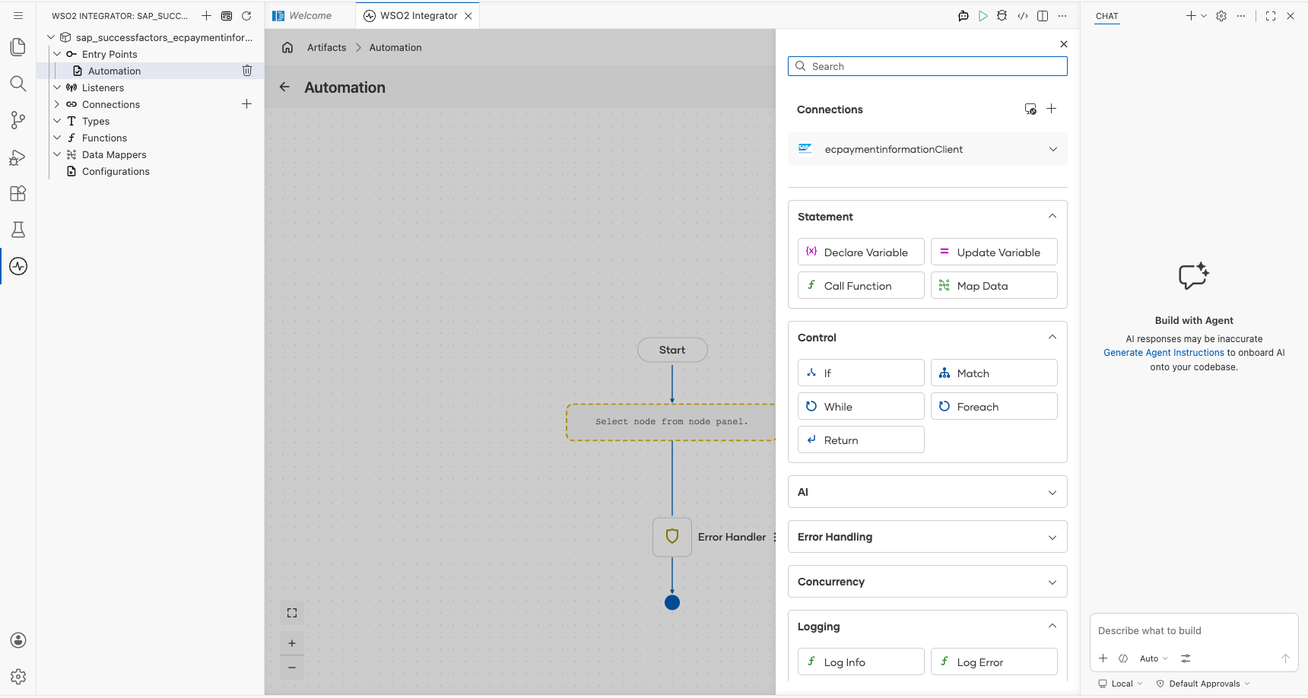Click the Describe what to build input
This screenshot has height=698, width=1308.
point(1194,630)
